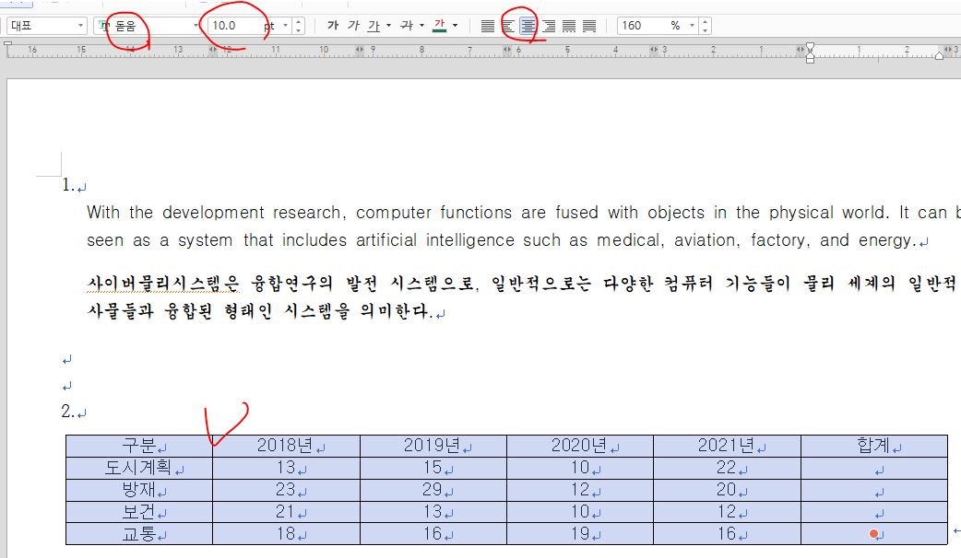Click the right margin marker on ruler
961x558 pixels.
pos(938,55)
